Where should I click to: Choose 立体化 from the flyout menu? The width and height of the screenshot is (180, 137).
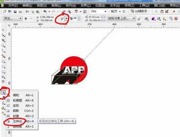coord(19,121)
